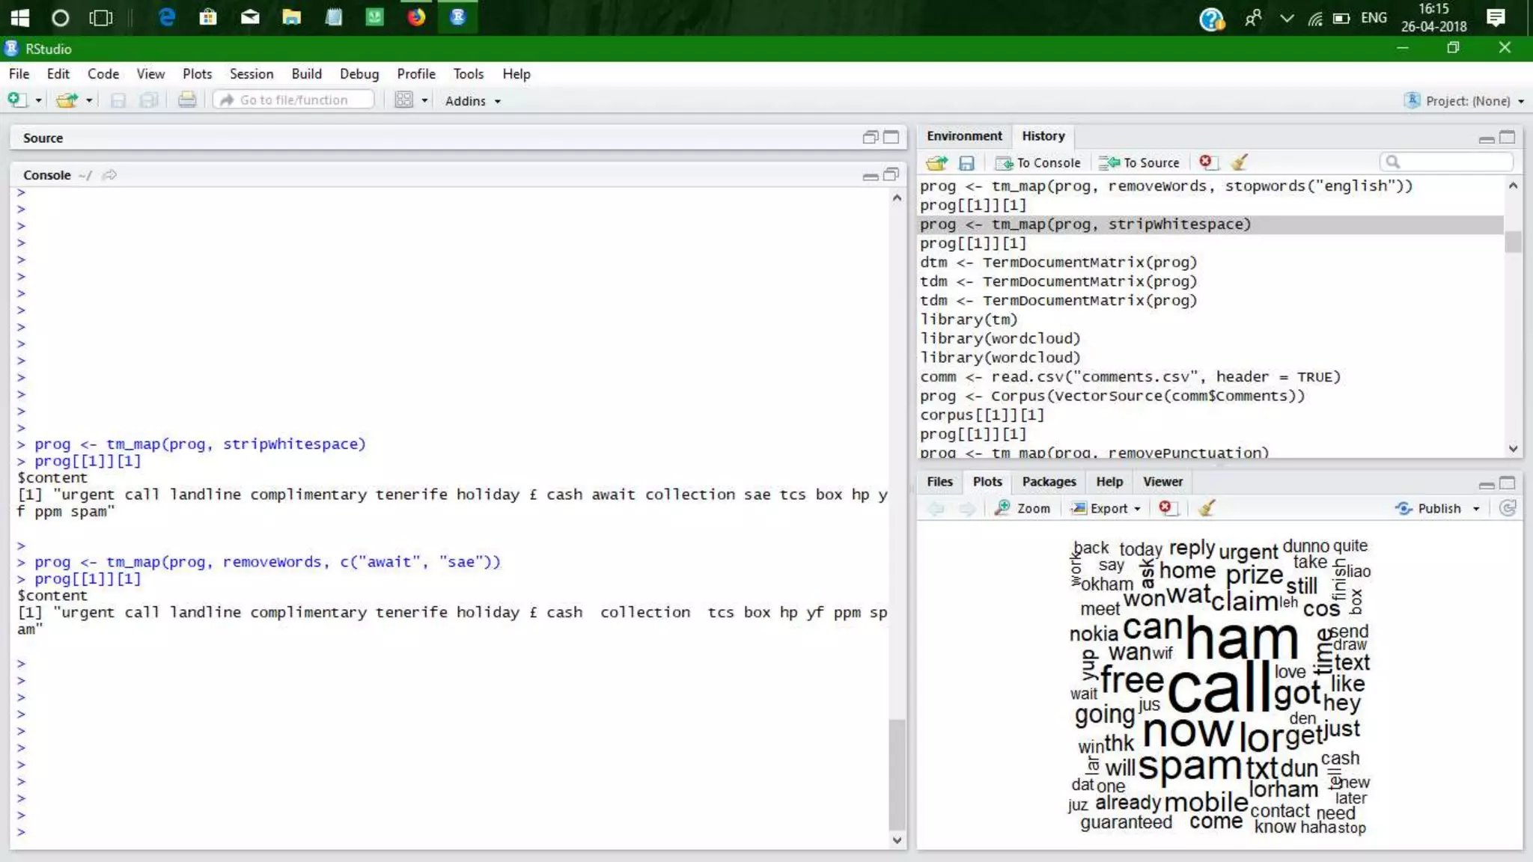
Task: Click the Zoom button in Plots
Action: coord(1022,508)
